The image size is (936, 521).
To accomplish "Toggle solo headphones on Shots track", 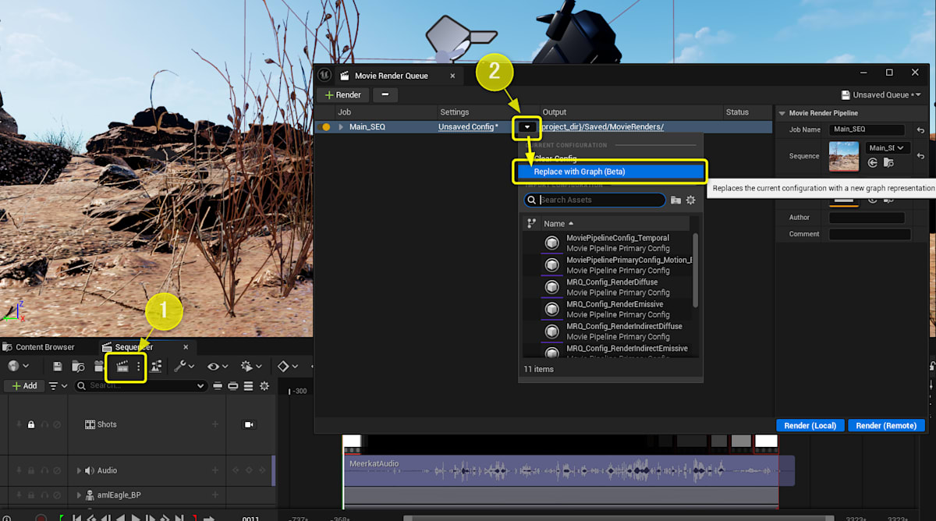I will click(x=44, y=424).
